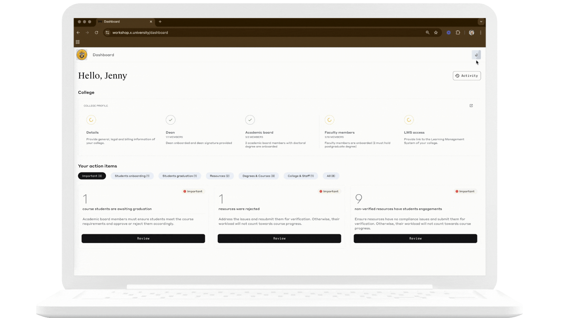
Task: Click the Faculty members progress ring
Action: coord(329,120)
